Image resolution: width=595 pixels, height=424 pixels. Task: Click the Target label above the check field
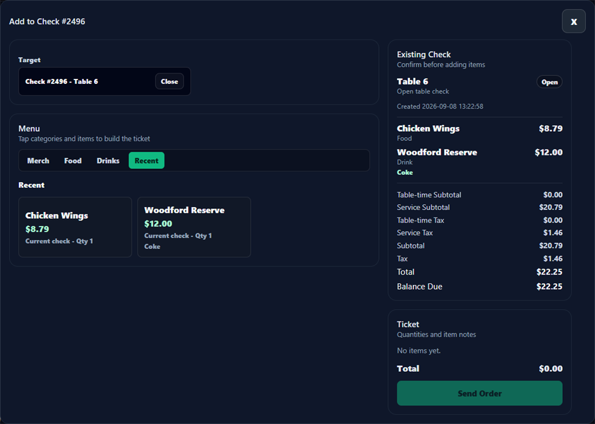tap(29, 60)
